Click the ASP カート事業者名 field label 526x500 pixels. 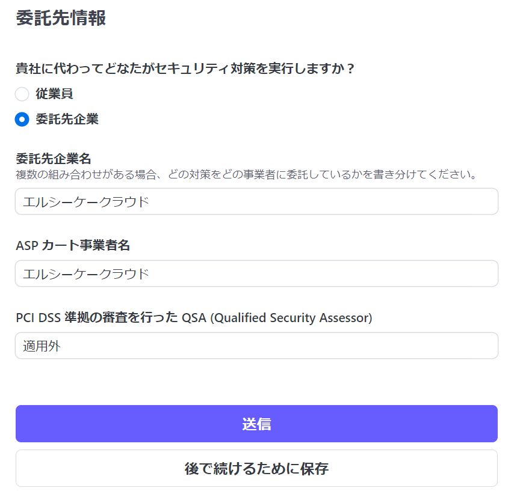coord(73,245)
